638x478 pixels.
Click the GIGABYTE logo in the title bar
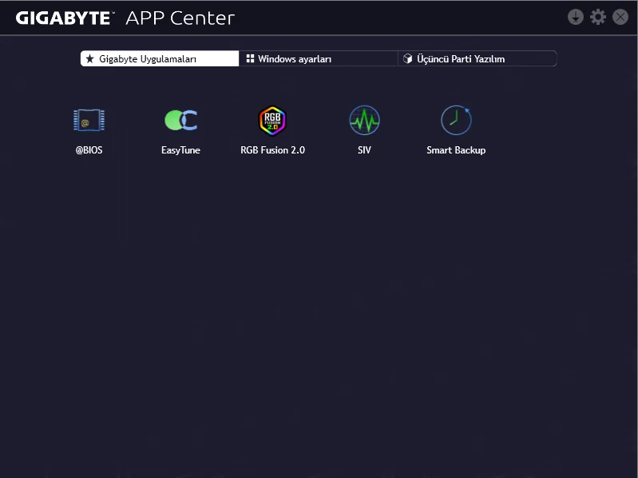point(65,18)
